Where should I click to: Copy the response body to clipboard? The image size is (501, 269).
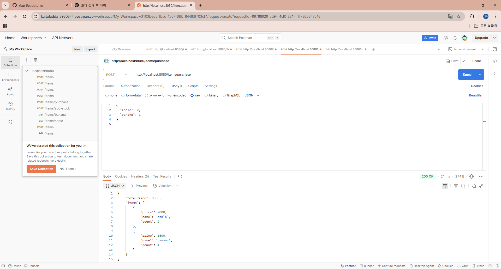pyautogui.click(x=474, y=186)
